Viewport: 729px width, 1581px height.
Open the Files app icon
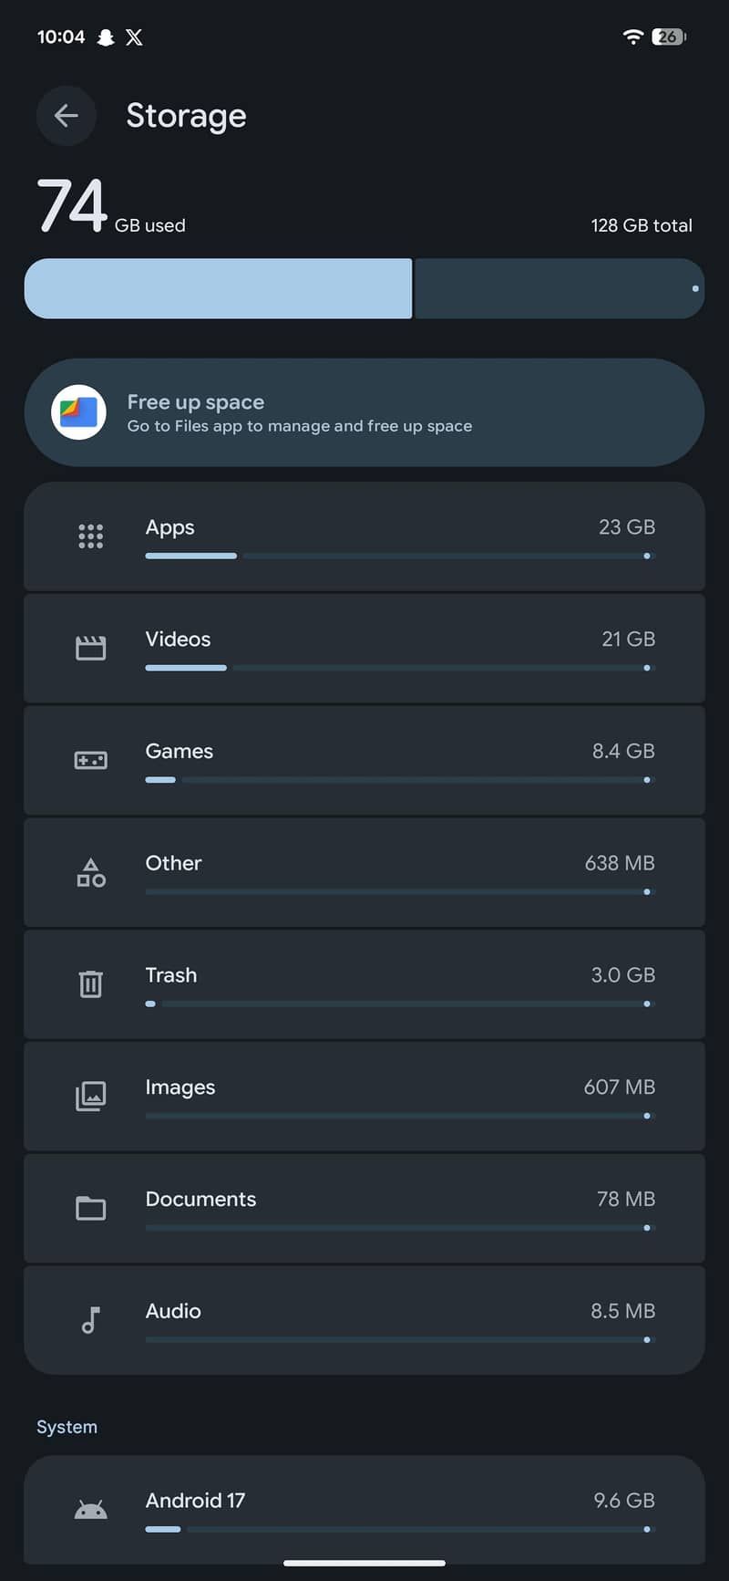[x=78, y=412]
